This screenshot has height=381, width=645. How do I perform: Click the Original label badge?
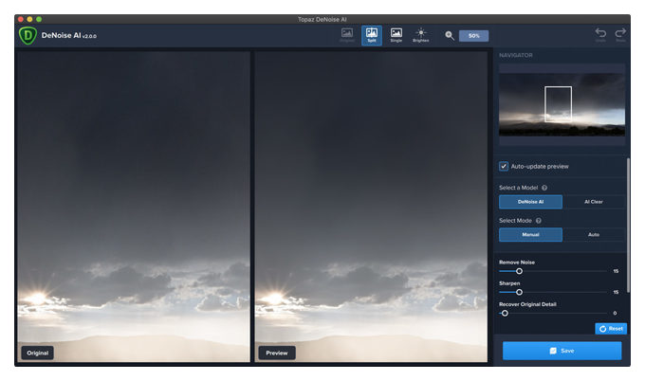pyautogui.click(x=37, y=354)
